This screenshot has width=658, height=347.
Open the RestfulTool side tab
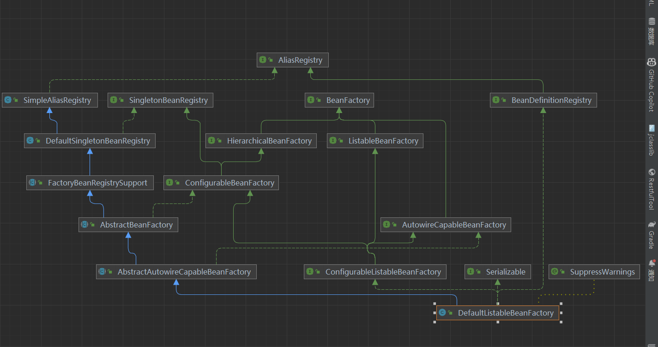pos(652,189)
